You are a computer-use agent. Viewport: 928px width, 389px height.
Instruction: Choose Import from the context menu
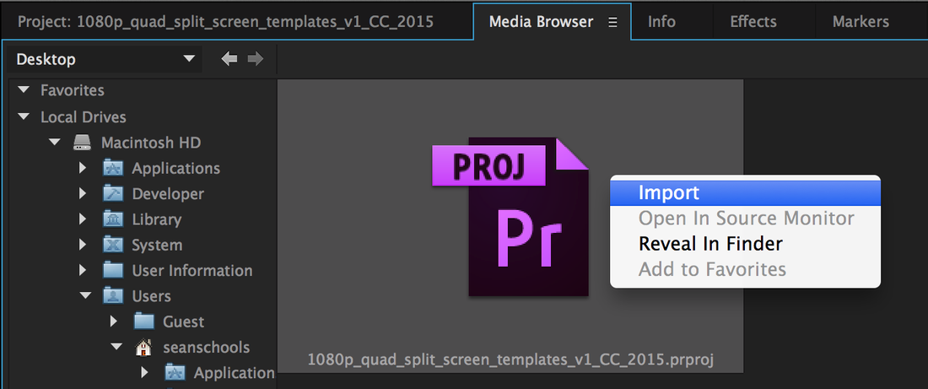pyautogui.click(x=745, y=193)
